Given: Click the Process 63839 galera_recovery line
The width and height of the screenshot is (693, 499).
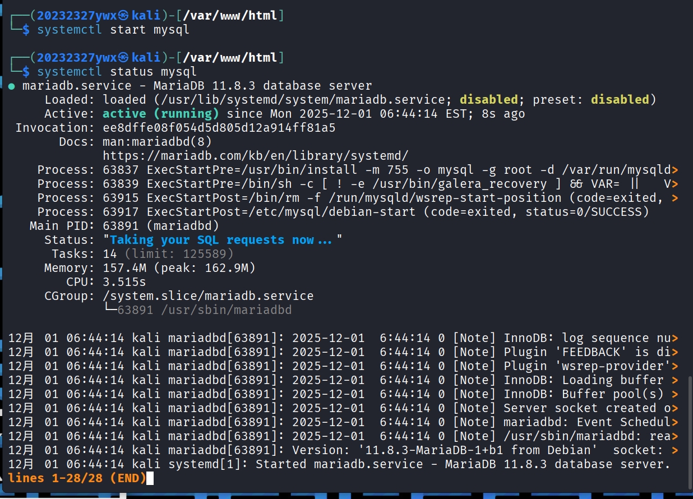Looking at the screenshot, I should (x=358, y=184).
